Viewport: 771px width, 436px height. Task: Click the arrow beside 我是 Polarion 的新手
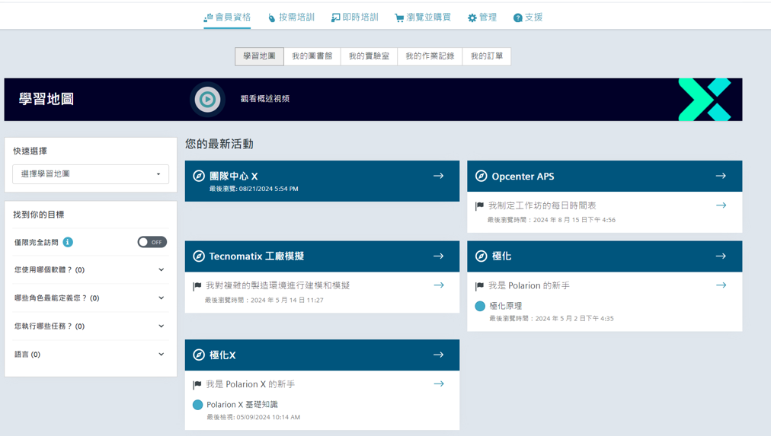click(721, 285)
